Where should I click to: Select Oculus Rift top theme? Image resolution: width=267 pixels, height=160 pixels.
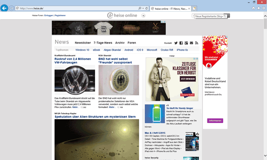[x=167, y=50]
